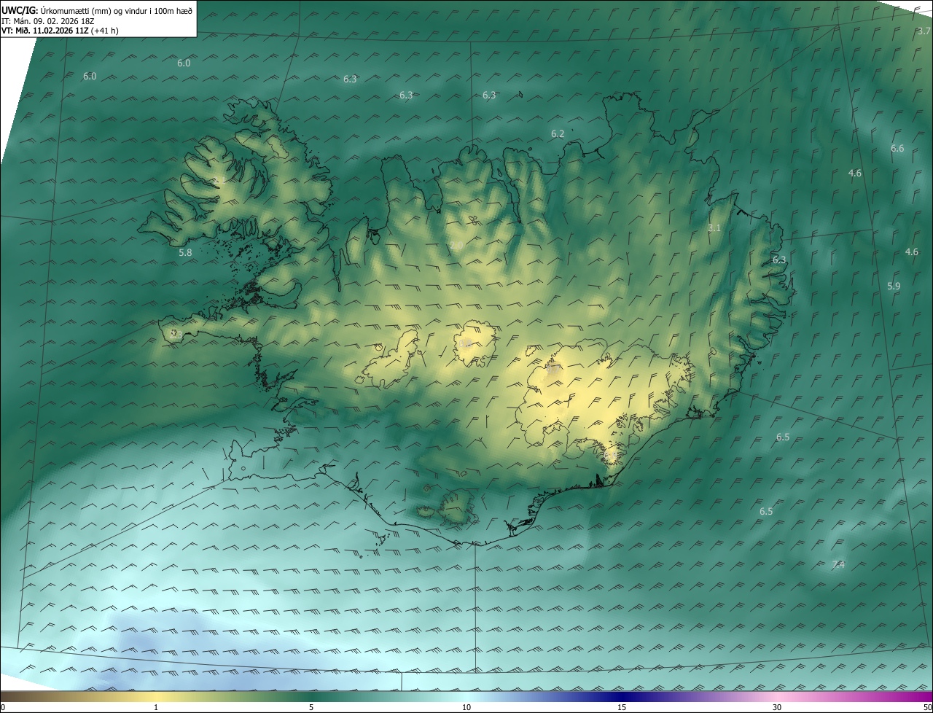Click the 3.7 value in the top-right corner
Image resolution: width=933 pixels, height=713 pixels.
tap(924, 31)
